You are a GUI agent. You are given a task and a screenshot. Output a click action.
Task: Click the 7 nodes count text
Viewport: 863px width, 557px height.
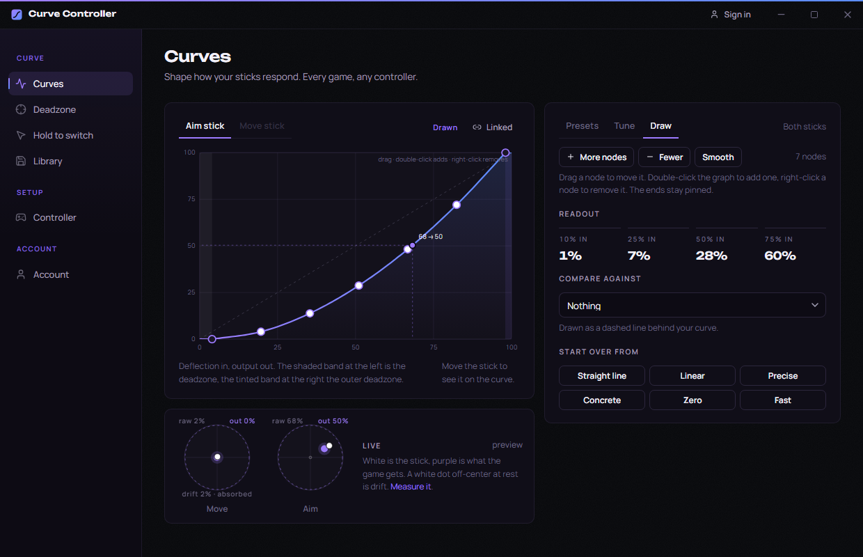811,157
